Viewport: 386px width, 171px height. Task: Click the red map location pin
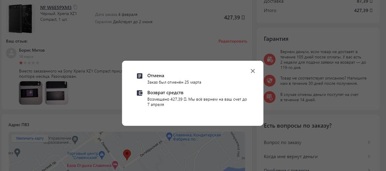coord(127,155)
